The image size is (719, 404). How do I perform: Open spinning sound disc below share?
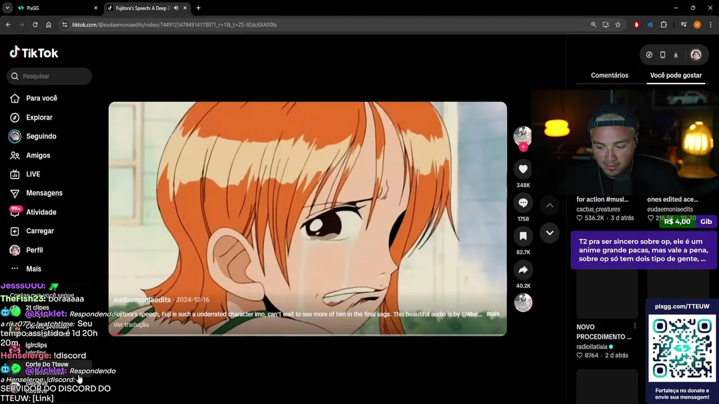click(523, 302)
